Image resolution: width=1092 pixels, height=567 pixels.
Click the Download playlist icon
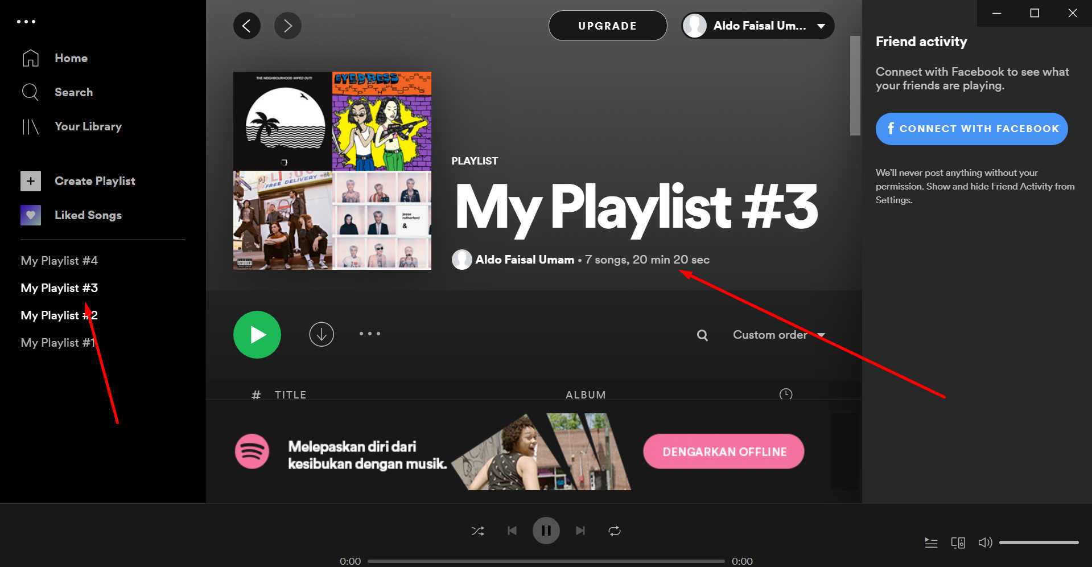tap(322, 334)
